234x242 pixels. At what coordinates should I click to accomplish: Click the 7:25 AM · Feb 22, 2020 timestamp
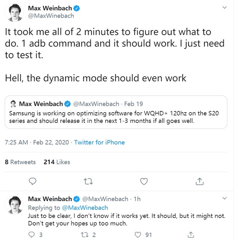(x=37, y=142)
